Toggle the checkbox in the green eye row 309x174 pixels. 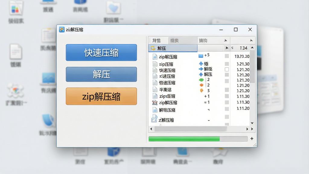tap(227, 81)
